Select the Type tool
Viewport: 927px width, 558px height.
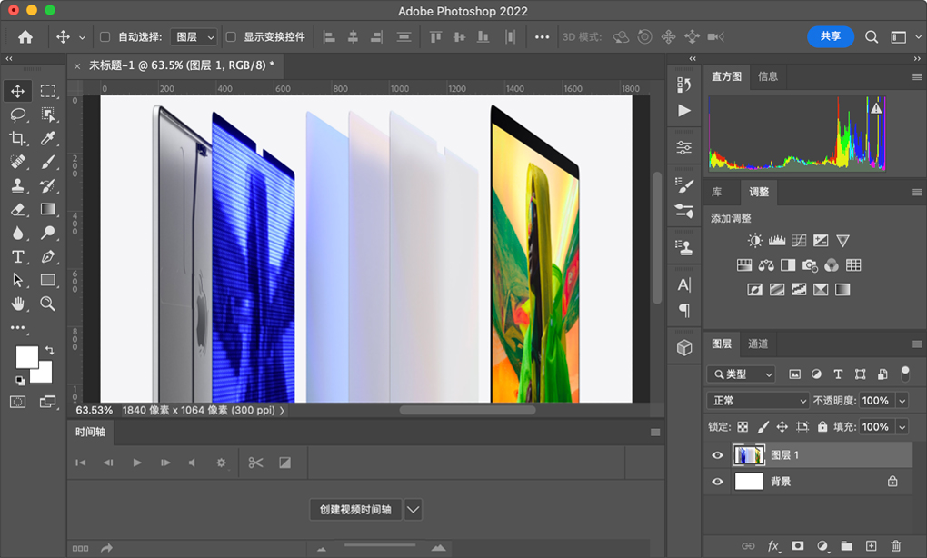coord(17,256)
